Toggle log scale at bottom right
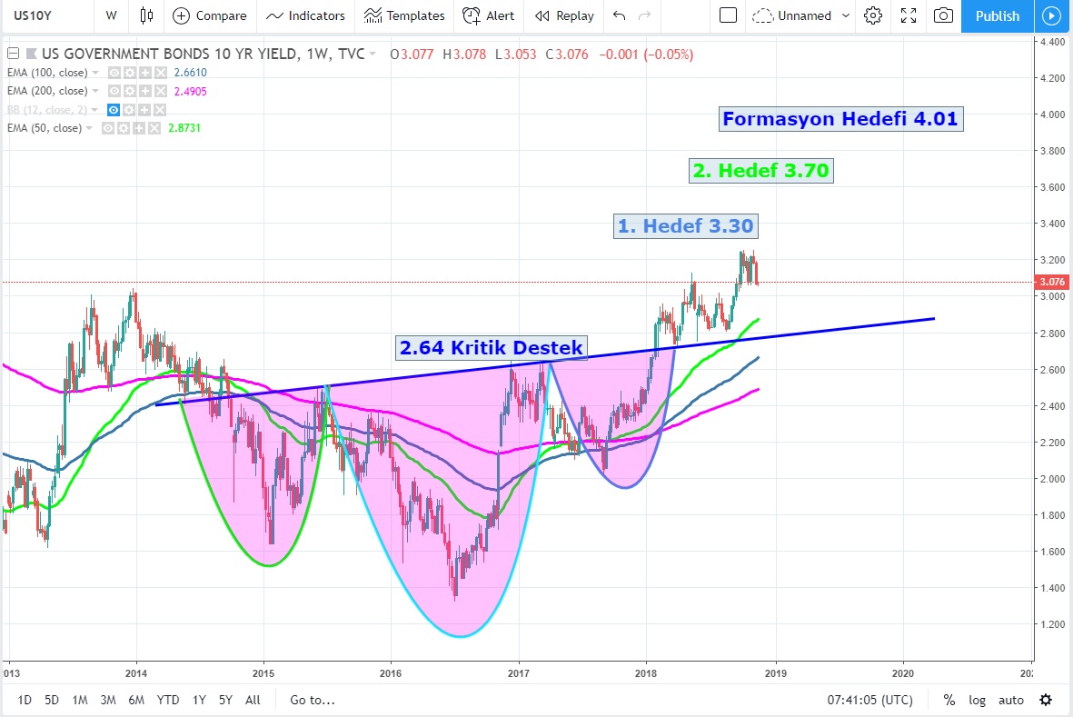The height and width of the screenshot is (717, 1073). point(977,700)
